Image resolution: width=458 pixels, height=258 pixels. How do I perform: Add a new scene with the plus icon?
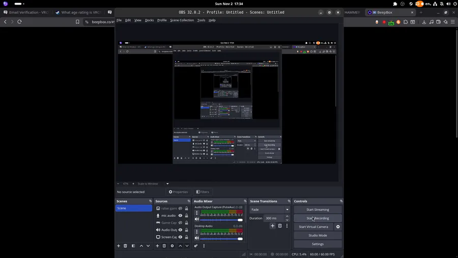tap(119, 246)
